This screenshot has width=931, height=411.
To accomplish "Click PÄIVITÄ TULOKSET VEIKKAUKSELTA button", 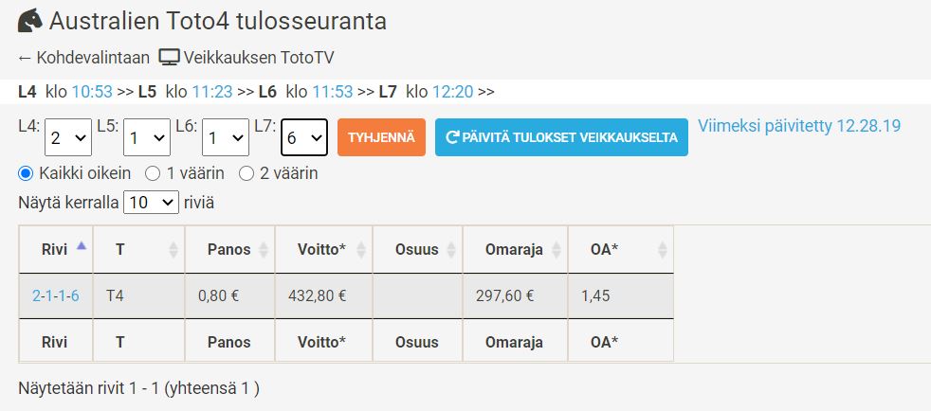I will 561,137.
